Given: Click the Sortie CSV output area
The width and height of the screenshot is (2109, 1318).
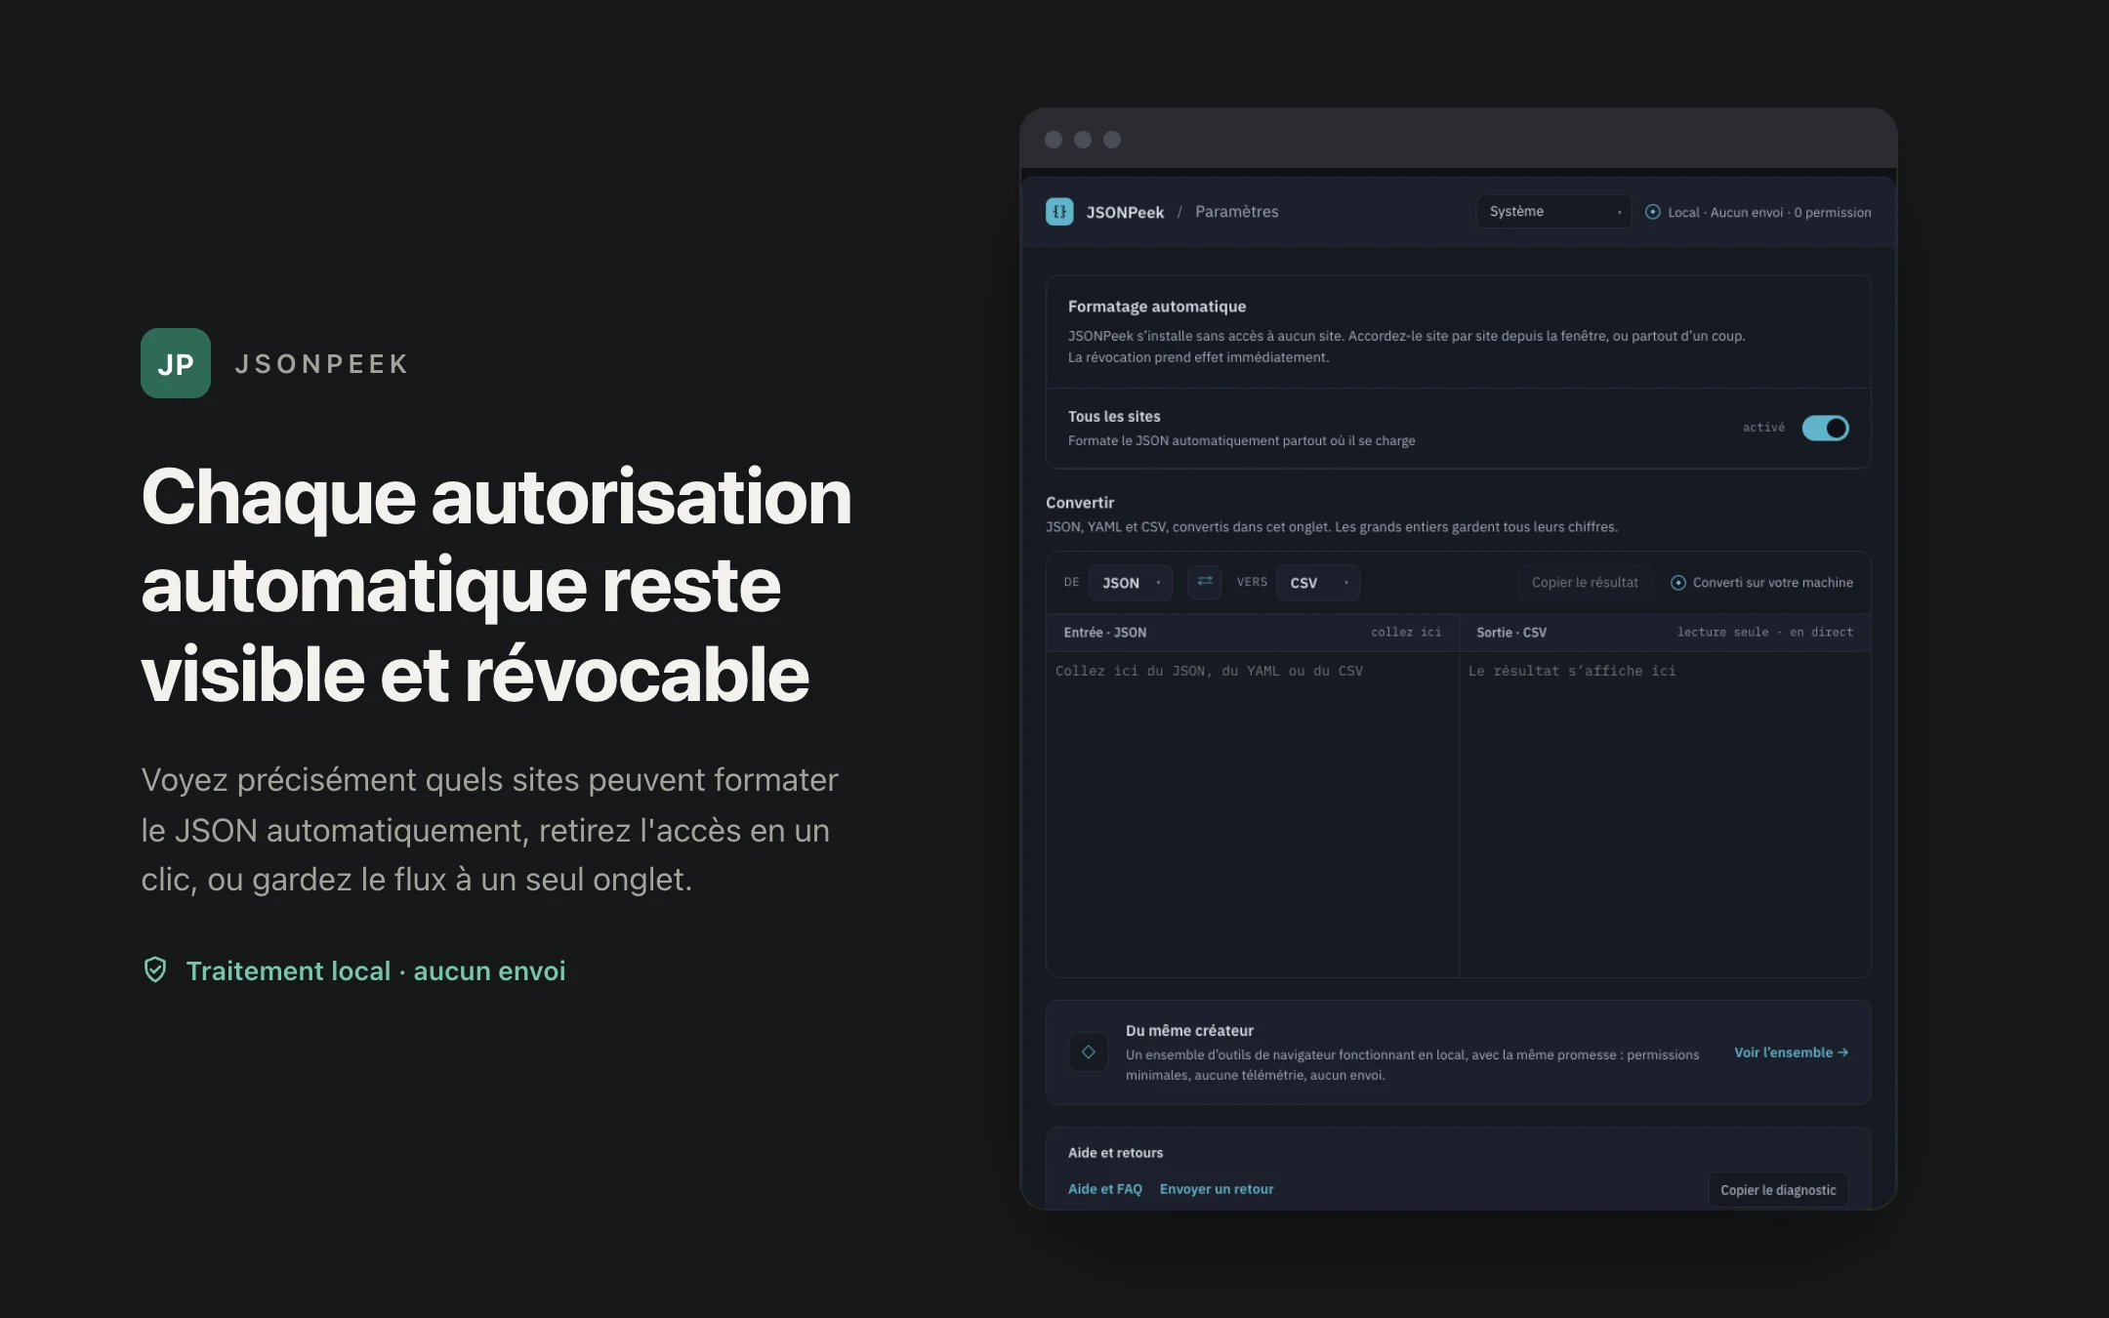Looking at the screenshot, I should click(1665, 813).
